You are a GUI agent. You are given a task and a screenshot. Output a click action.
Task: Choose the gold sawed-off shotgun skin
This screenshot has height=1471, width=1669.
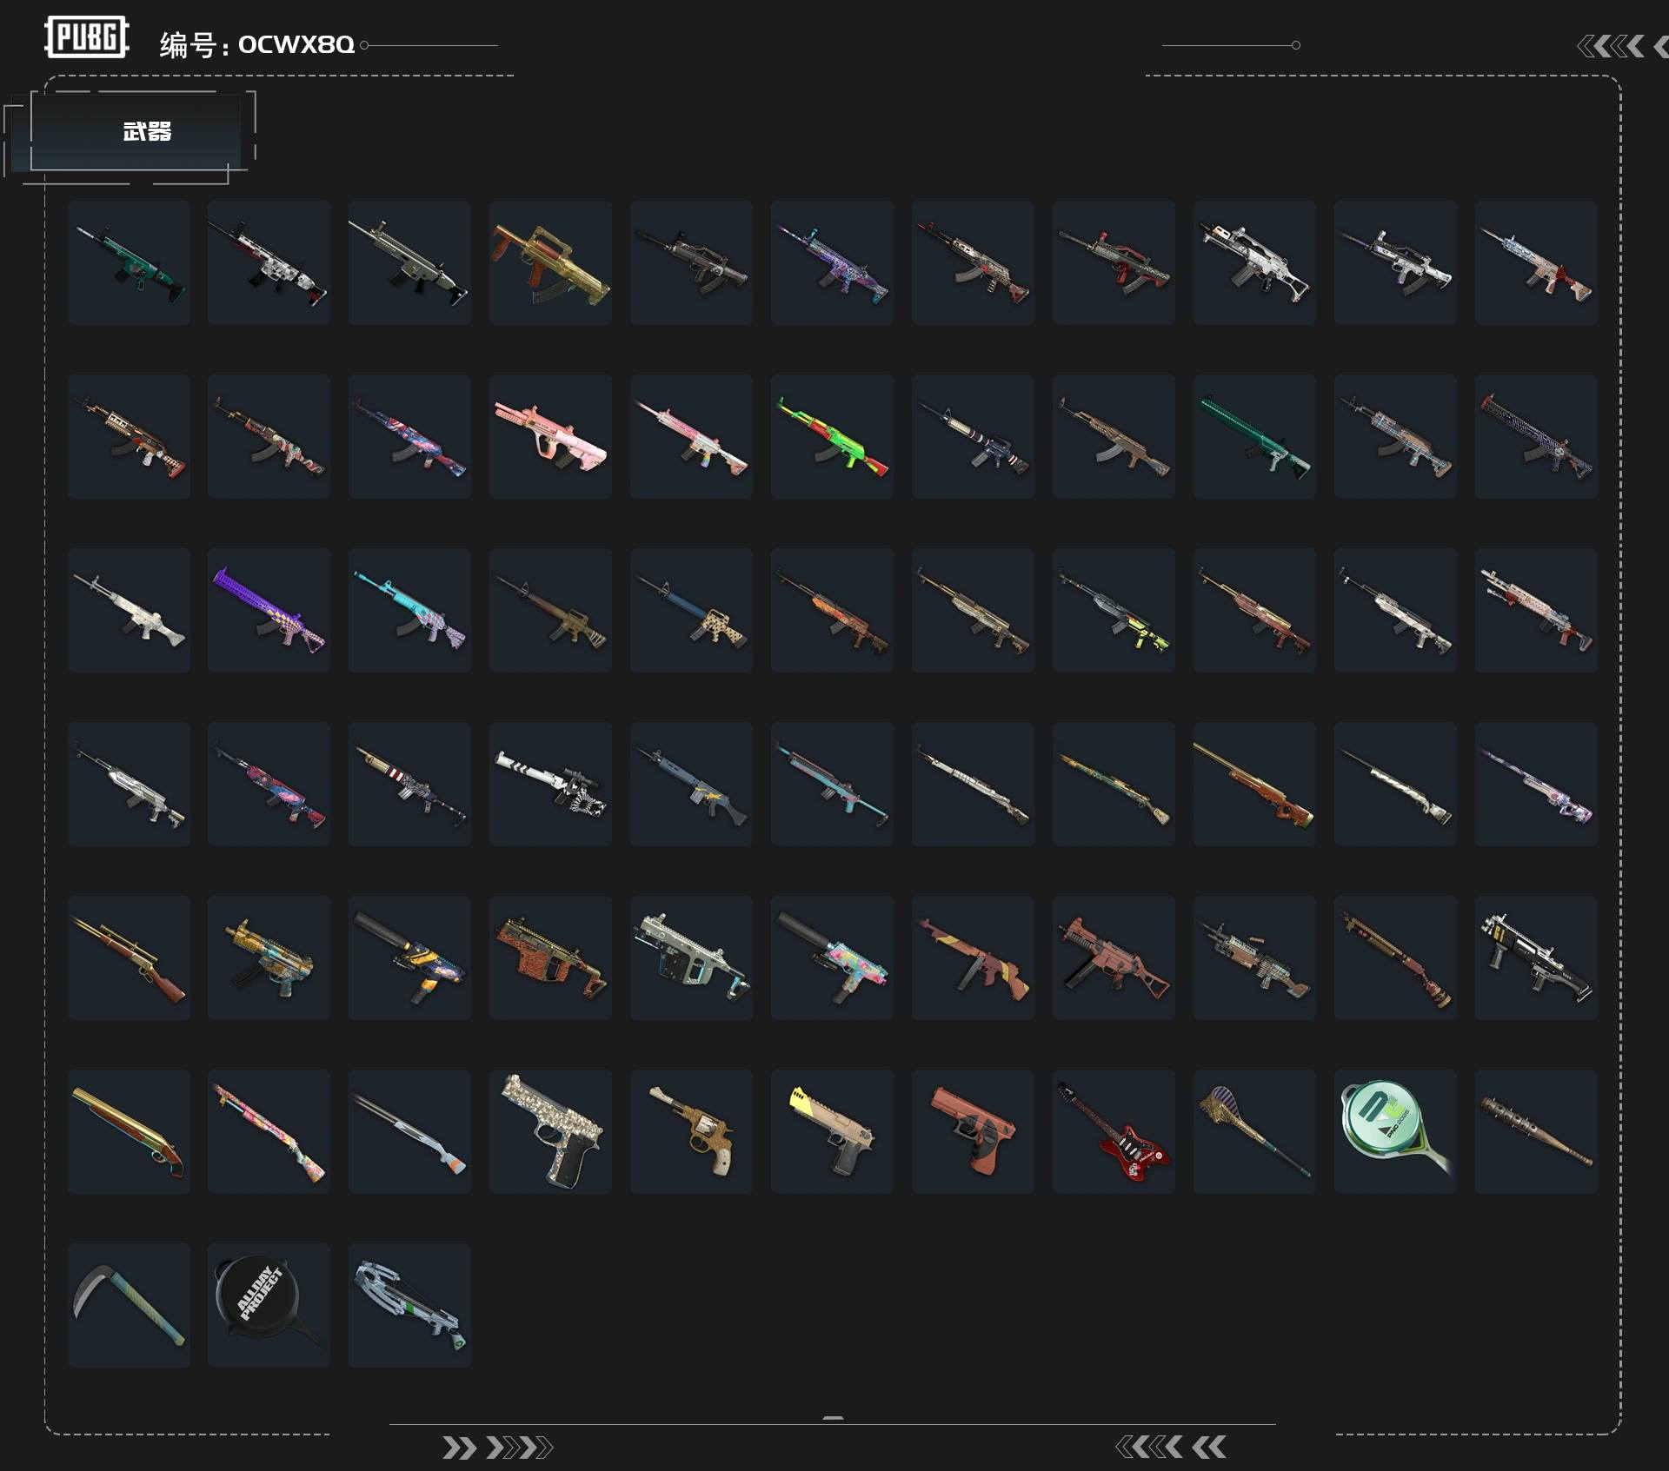[x=129, y=1131]
